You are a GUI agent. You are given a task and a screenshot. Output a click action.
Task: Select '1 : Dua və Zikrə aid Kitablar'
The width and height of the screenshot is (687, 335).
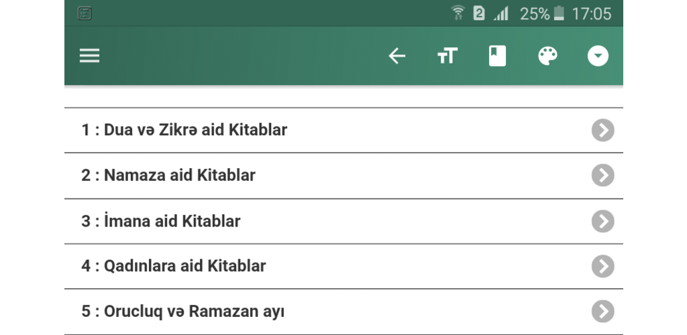click(x=343, y=131)
